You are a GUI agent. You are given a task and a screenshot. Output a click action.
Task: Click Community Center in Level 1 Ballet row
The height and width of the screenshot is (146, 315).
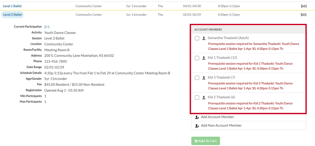(x=89, y=6)
